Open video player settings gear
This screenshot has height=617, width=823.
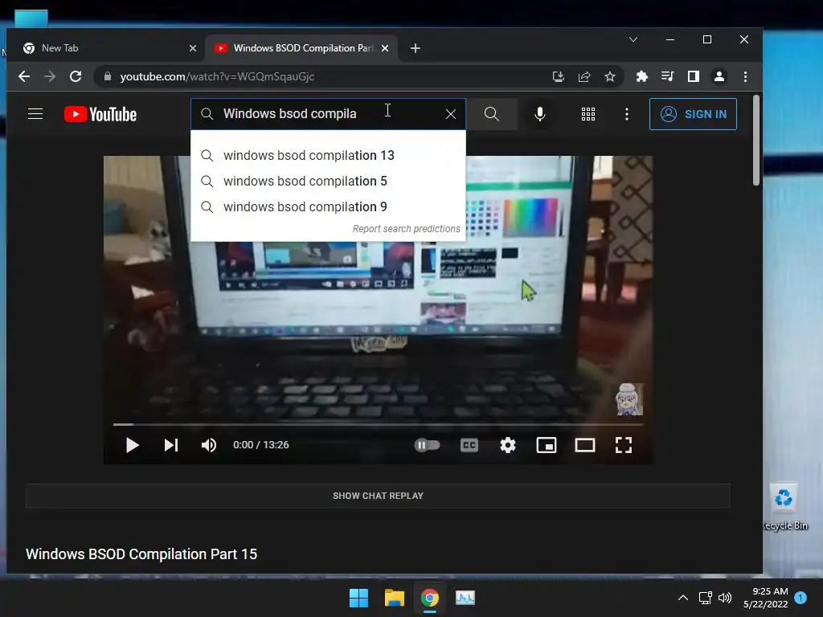[508, 445]
